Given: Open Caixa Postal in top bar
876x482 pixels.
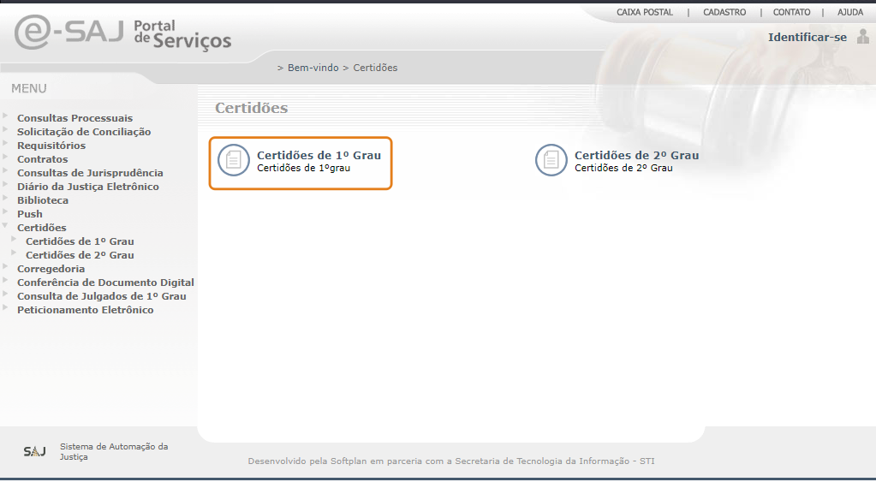Looking at the screenshot, I should (645, 13).
